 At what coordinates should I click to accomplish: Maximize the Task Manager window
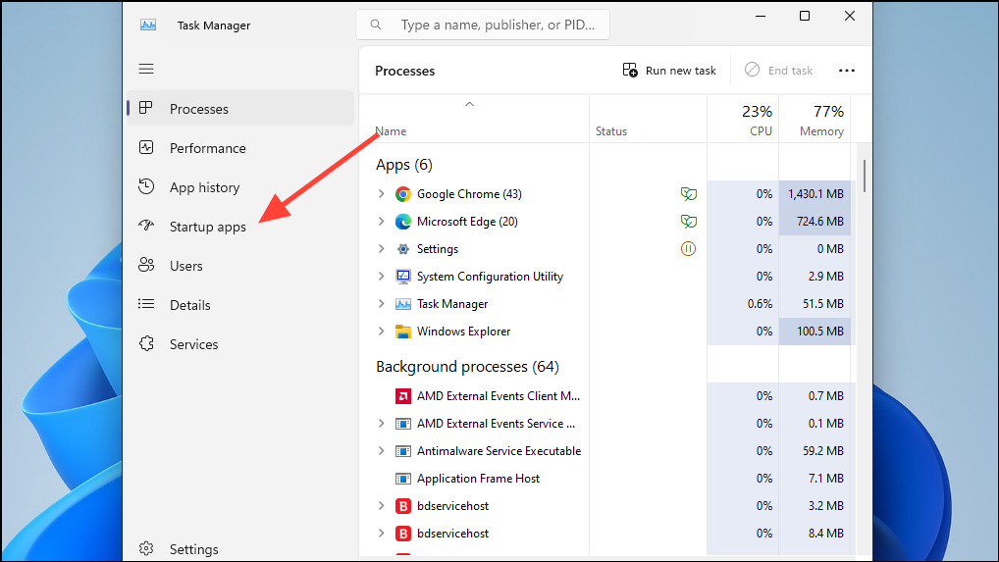805,16
